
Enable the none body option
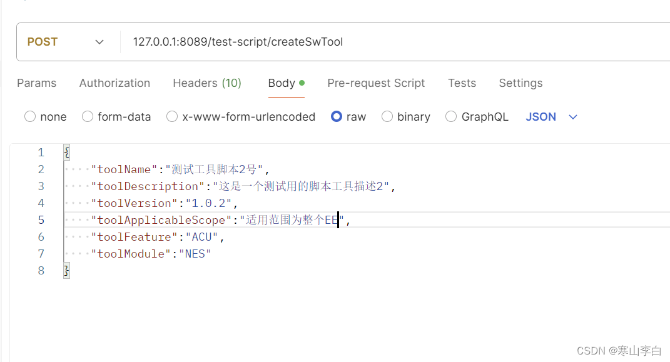point(29,116)
